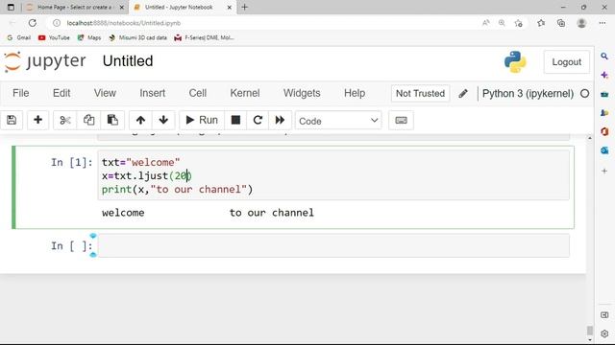Click the Python 3 (ipykernel) kernel label

point(528,94)
